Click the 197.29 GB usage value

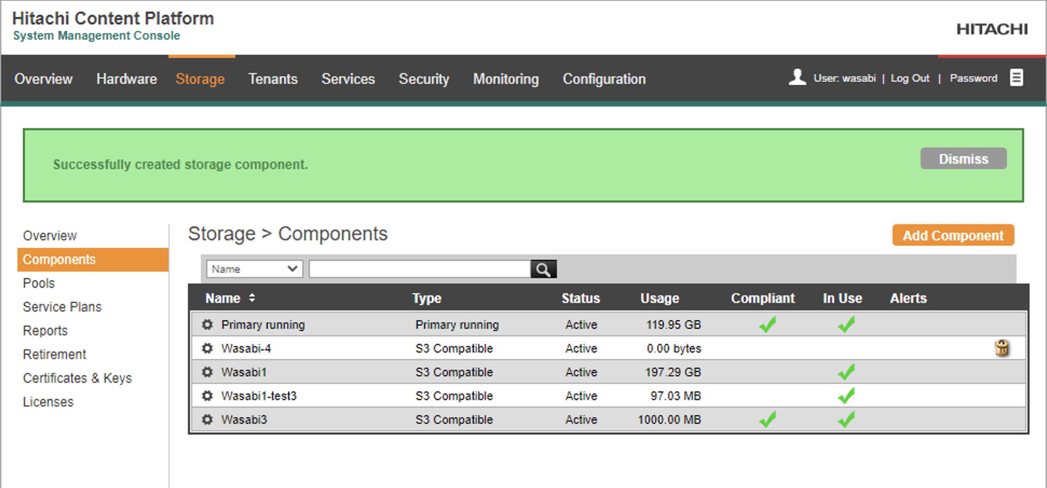point(673,372)
